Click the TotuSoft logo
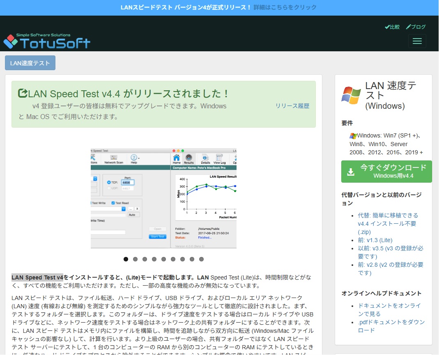The height and width of the screenshot is (355, 439). click(x=47, y=41)
